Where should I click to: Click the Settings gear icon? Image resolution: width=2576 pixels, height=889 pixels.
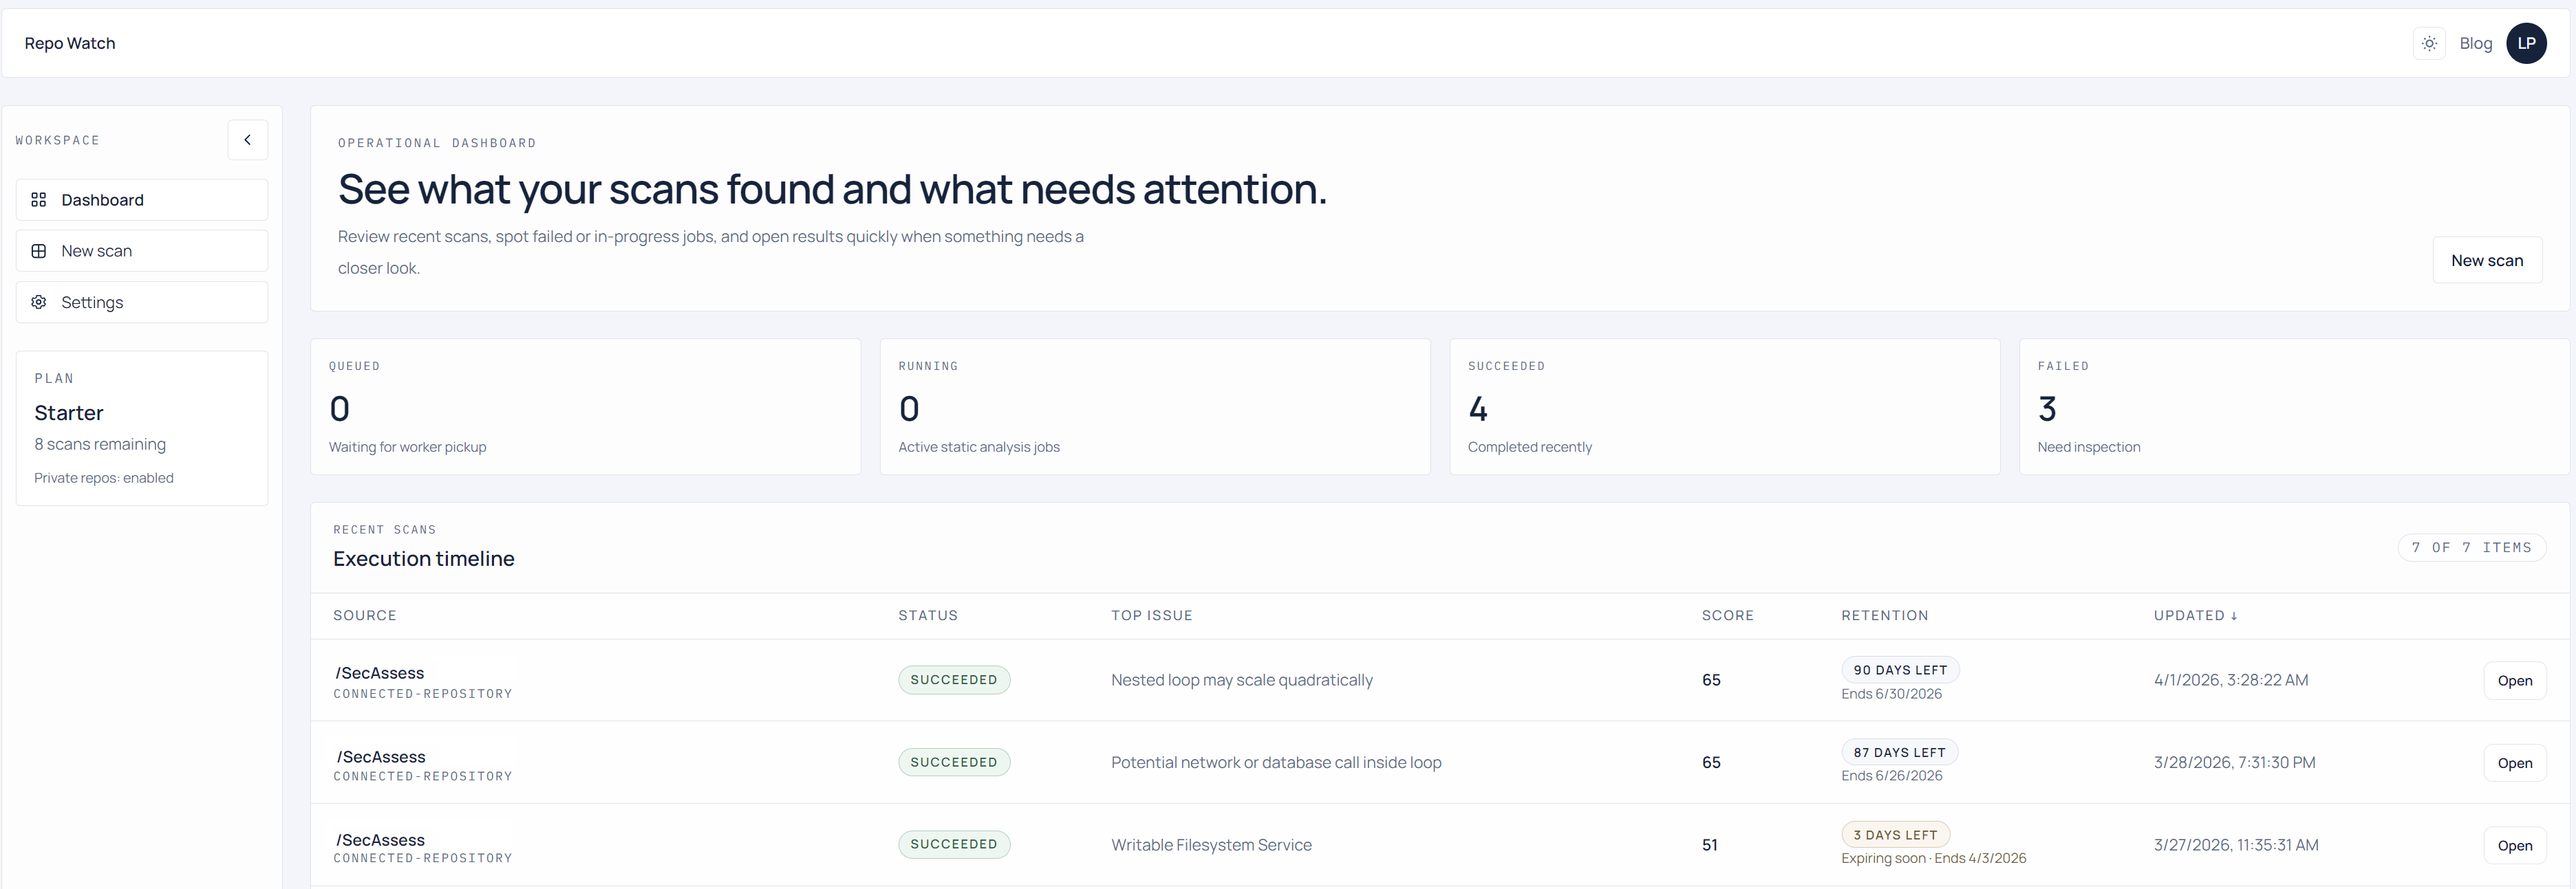pyautogui.click(x=39, y=302)
